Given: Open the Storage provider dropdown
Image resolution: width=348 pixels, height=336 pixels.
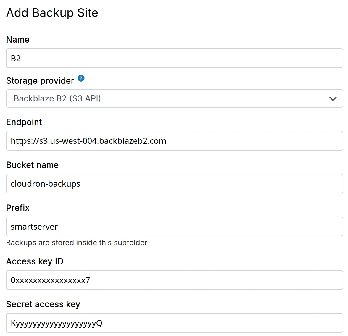Looking at the screenshot, I should click(174, 98).
